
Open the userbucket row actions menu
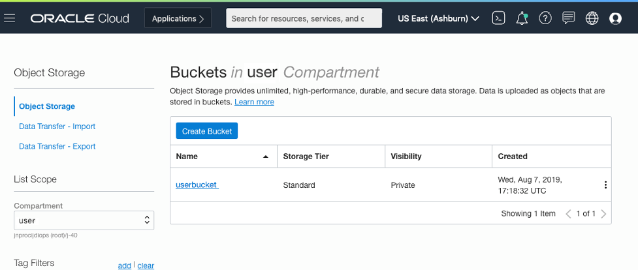point(605,185)
